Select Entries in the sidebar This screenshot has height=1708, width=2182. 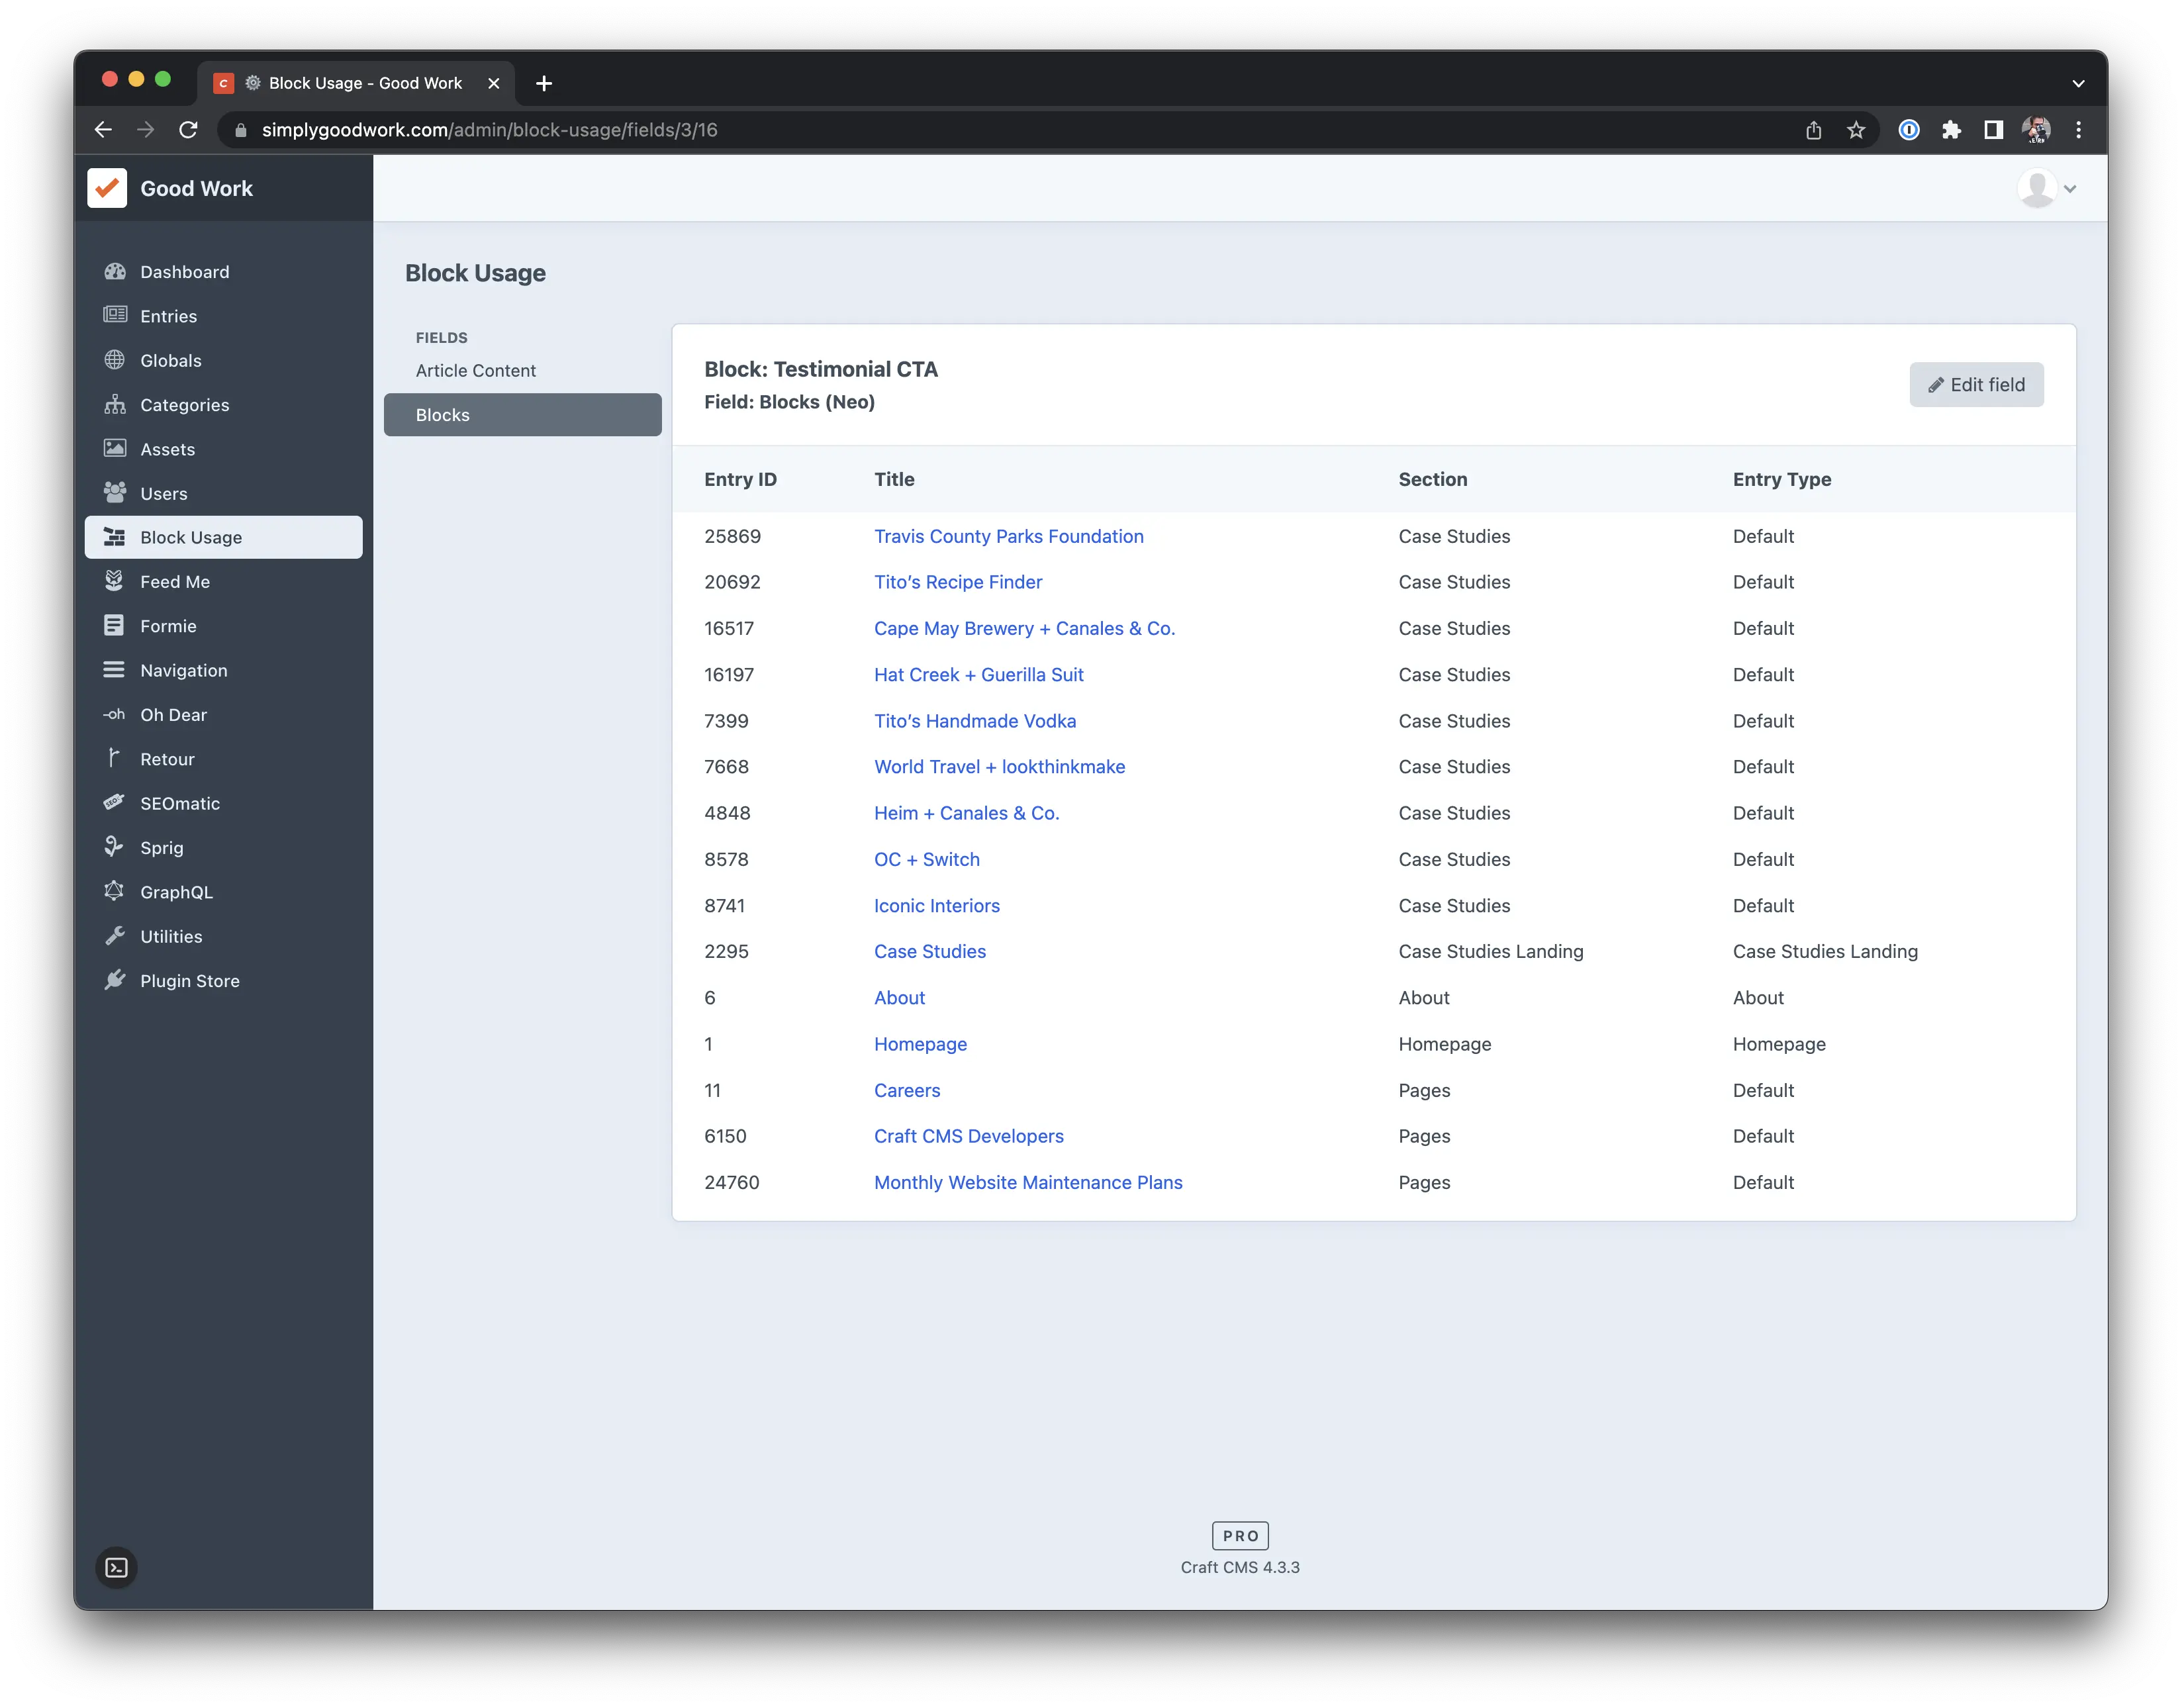(168, 316)
